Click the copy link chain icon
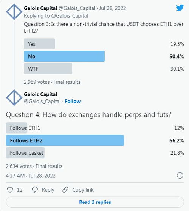Viewport: 189px width, 211px height. (x=65, y=190)
